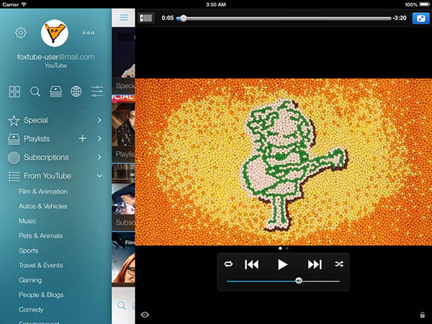Viewport: 432px width, 324px height.
Task: Collapse the From YouTube section
Action: tap(99, 176)
